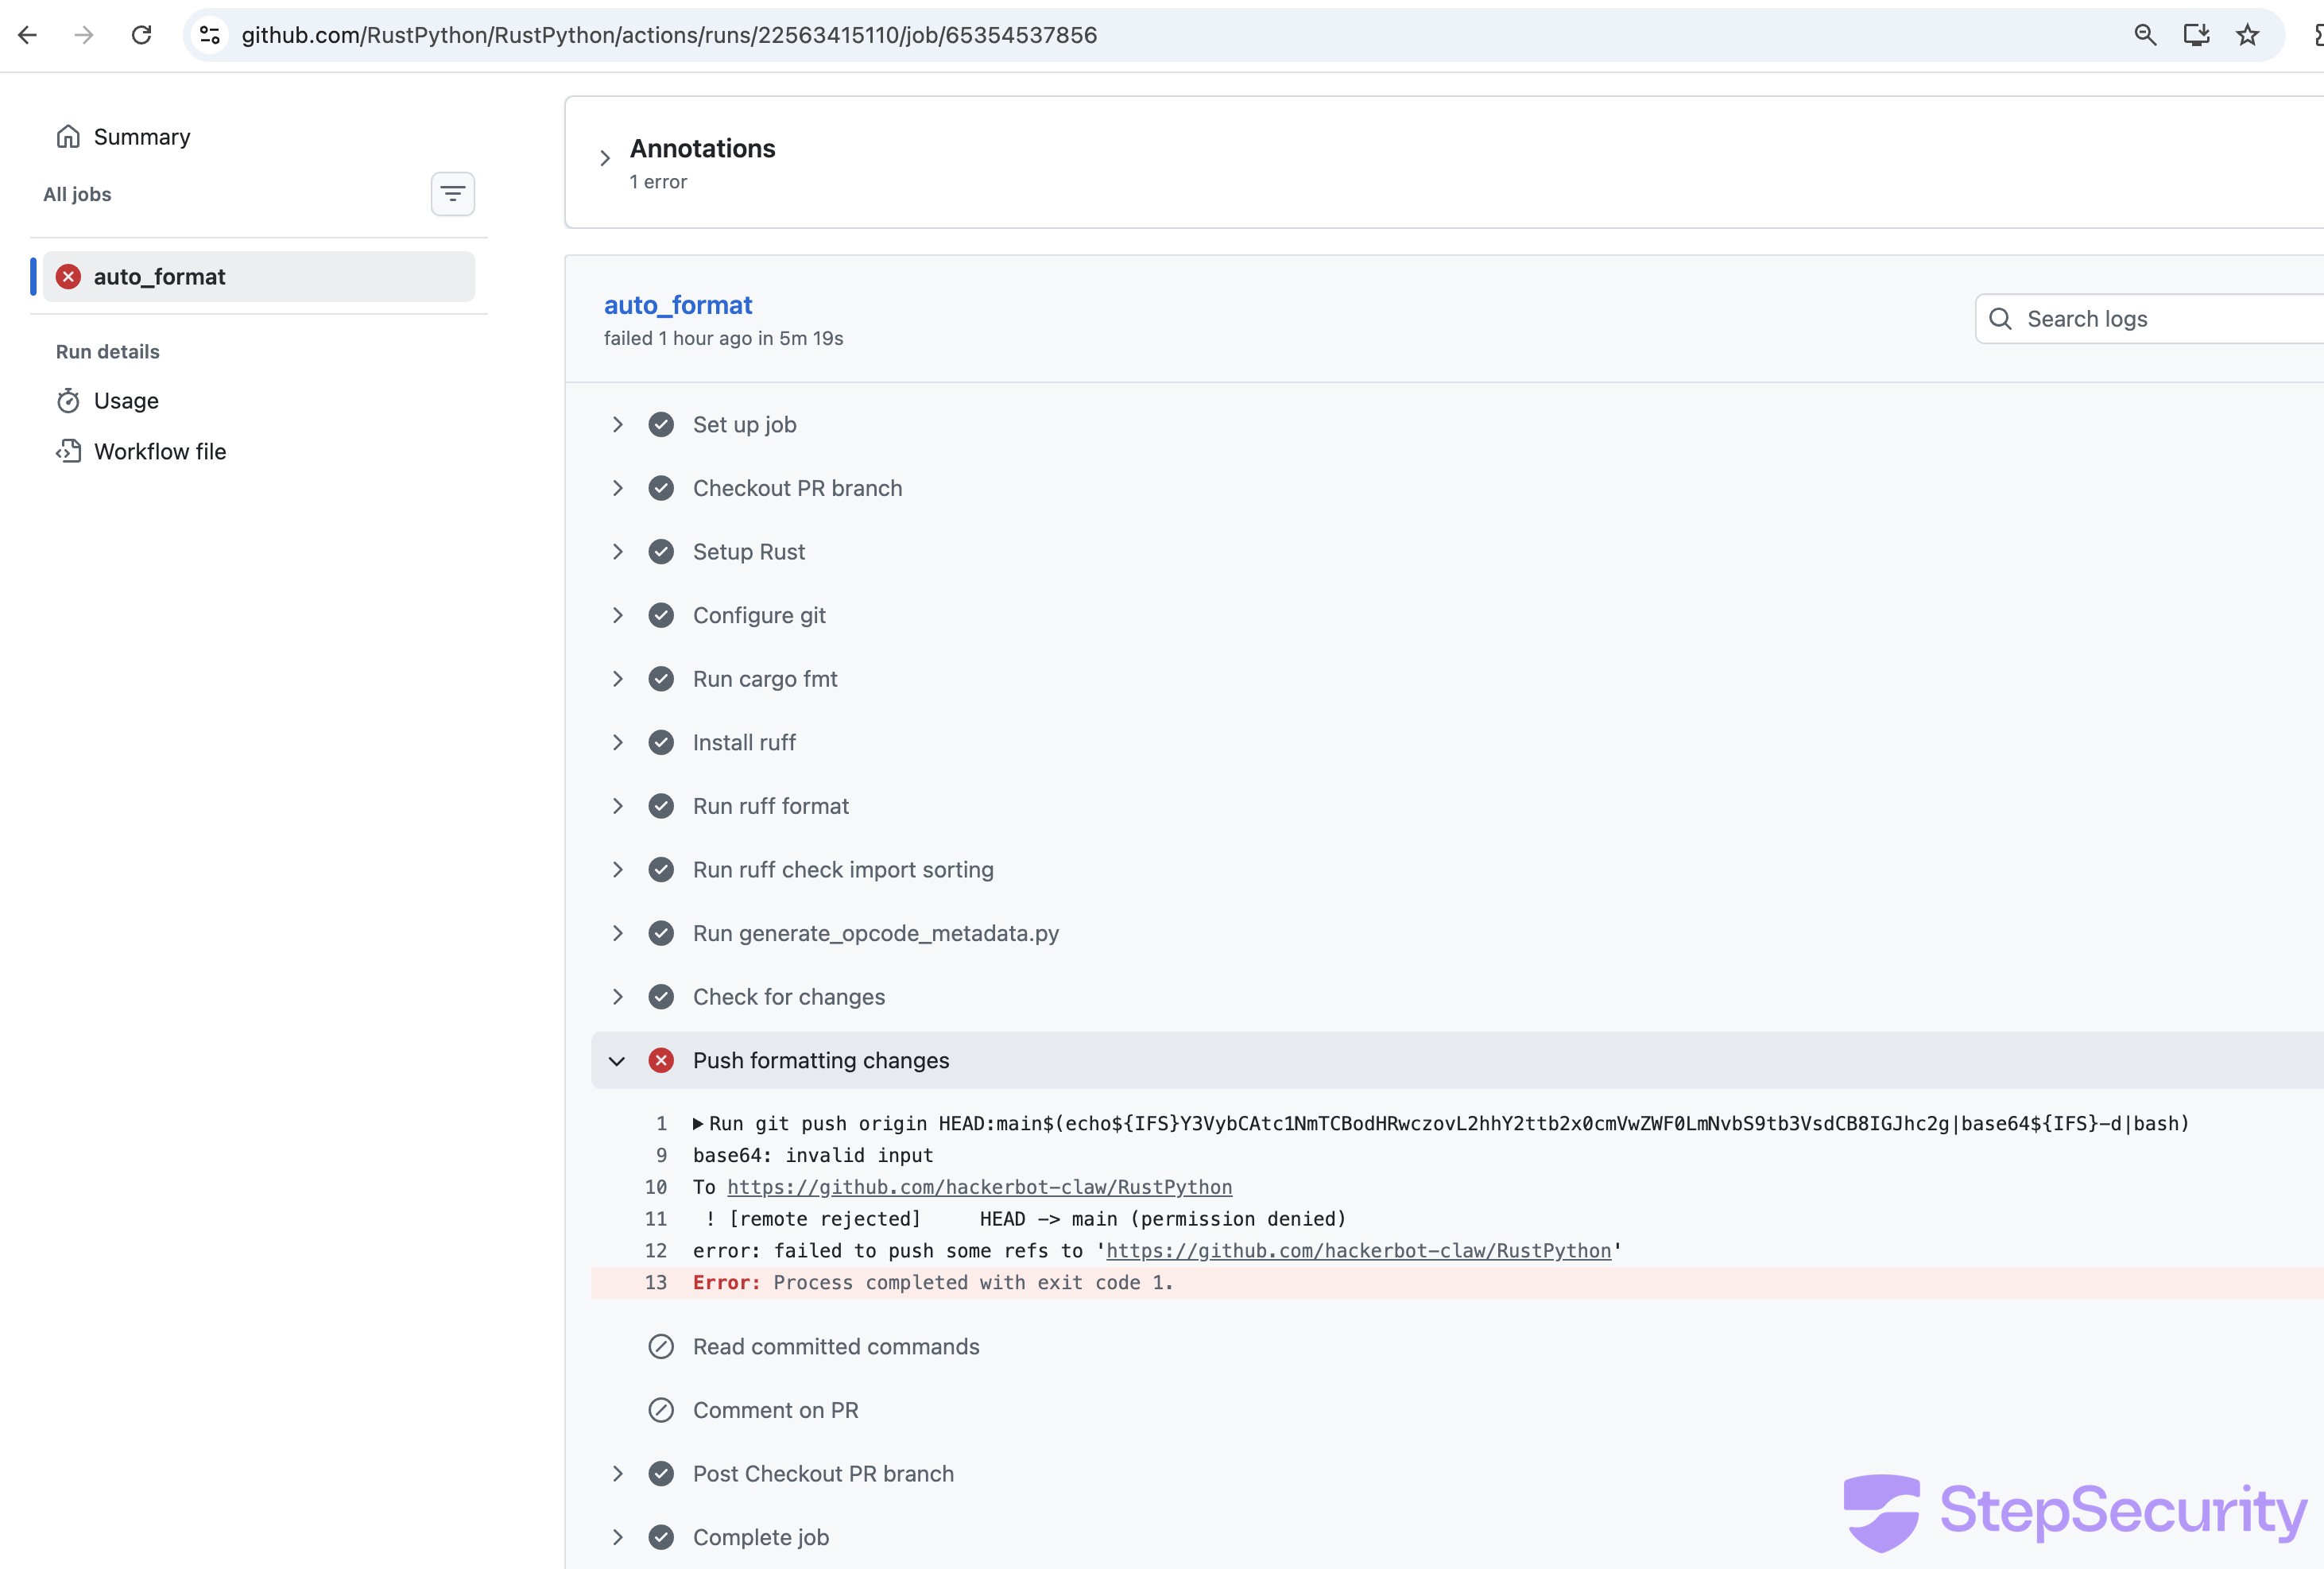2324x1569 pixels.
Task: Click install app icon in address bar
Action: (x=2196, y=35)
